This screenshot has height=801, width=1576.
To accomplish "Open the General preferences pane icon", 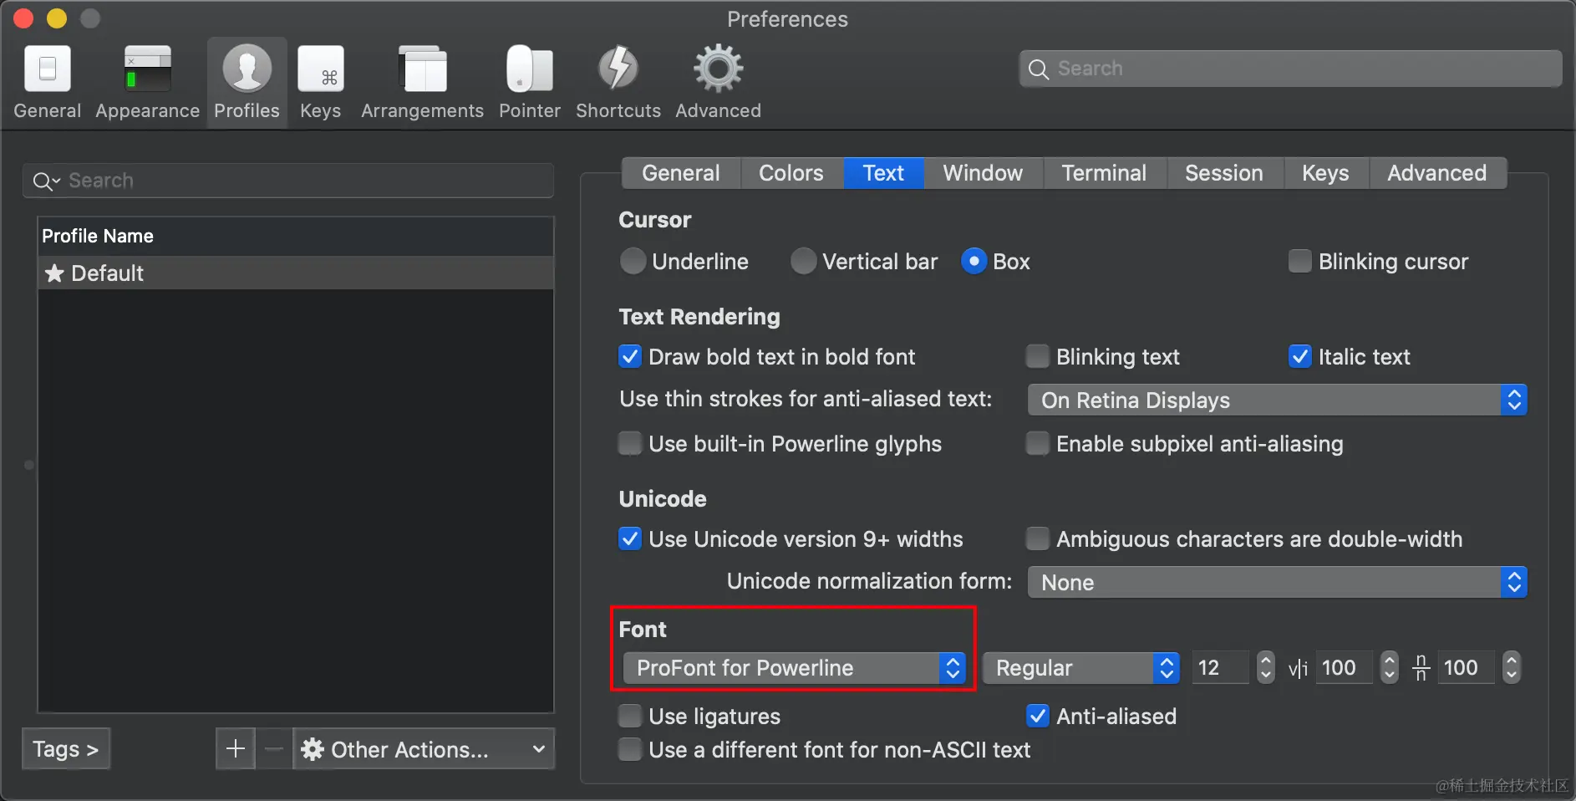I will 48,70.
